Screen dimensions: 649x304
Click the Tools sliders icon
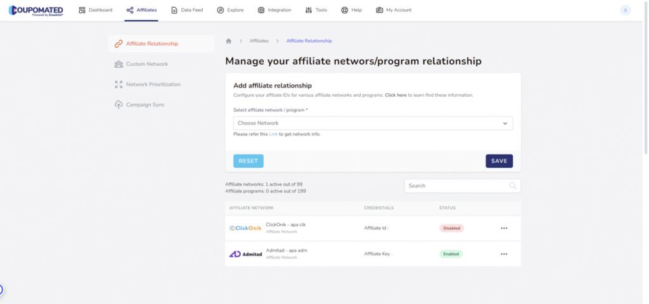309,10
